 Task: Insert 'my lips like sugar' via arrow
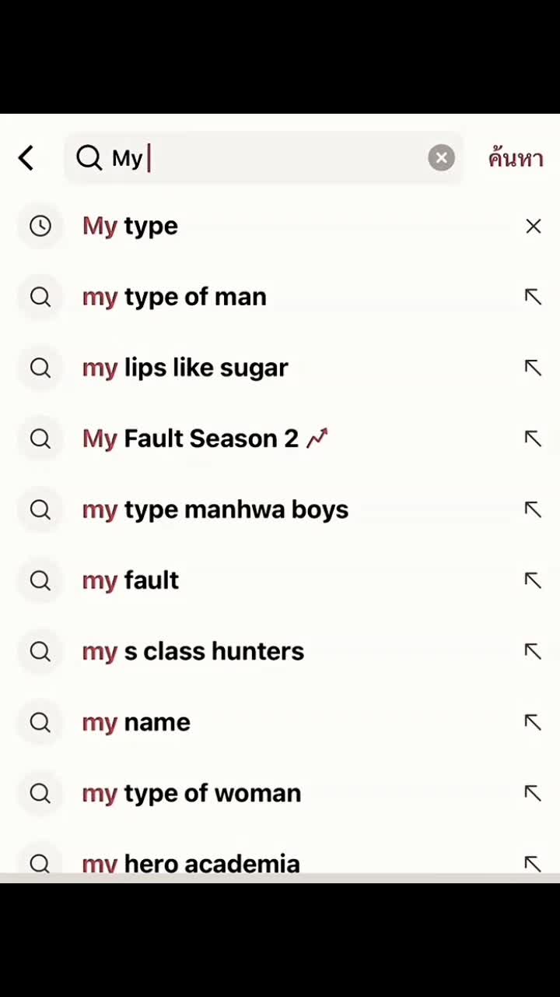point(533,368)
